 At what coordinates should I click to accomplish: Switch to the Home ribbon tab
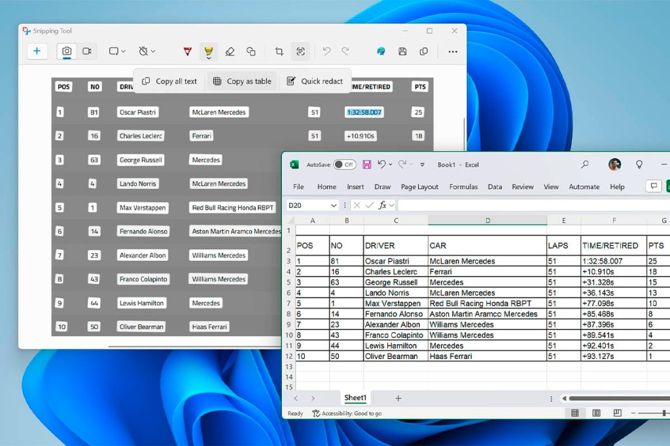326,186
